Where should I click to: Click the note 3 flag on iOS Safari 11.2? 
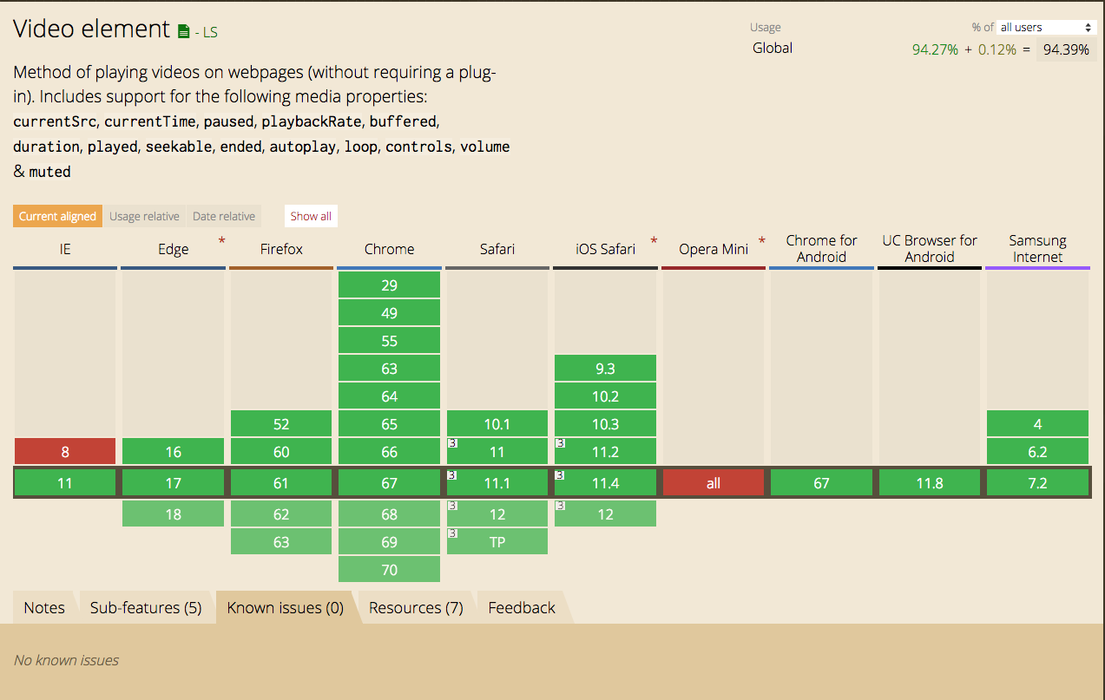click(x=560, y=443)
